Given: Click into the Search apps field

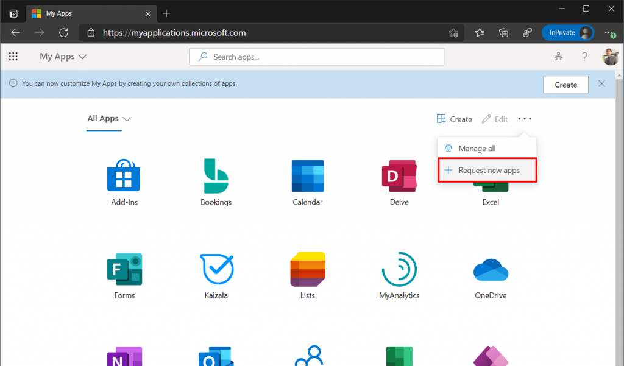Looking at the screenshot, I should tap(316, 57).
